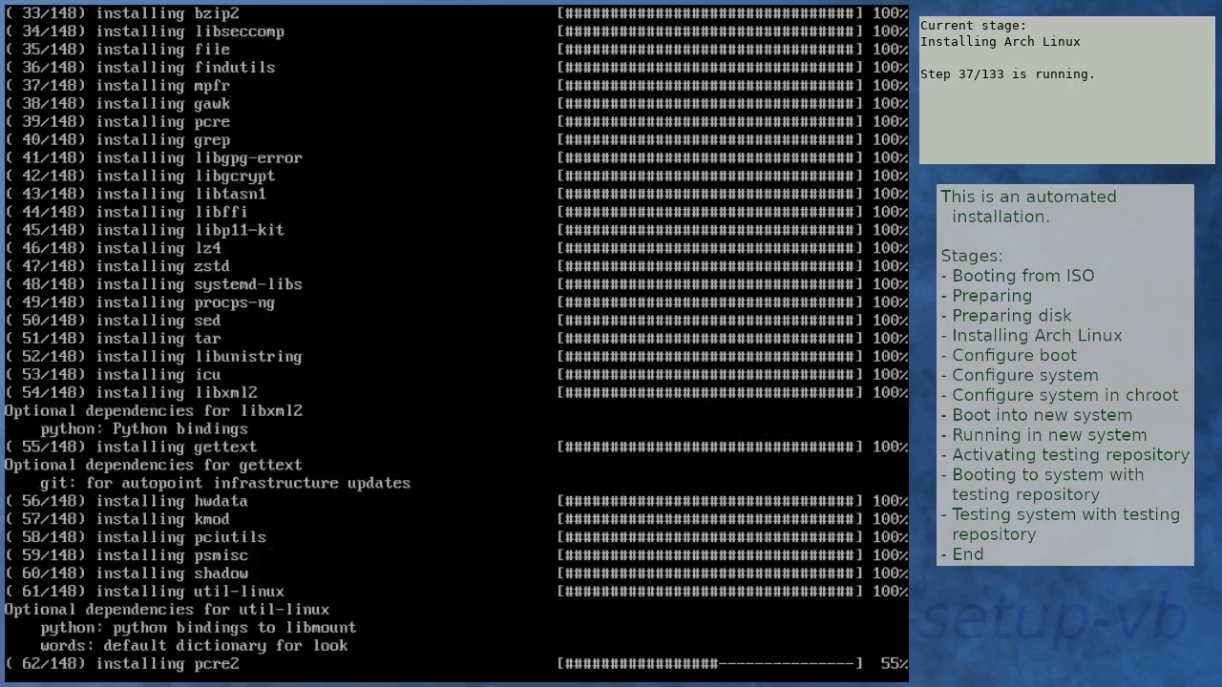Click 'Step 37/133 is running.' status
The width and height of the screenshot is (1222, 687).
tap(1007, 74)
